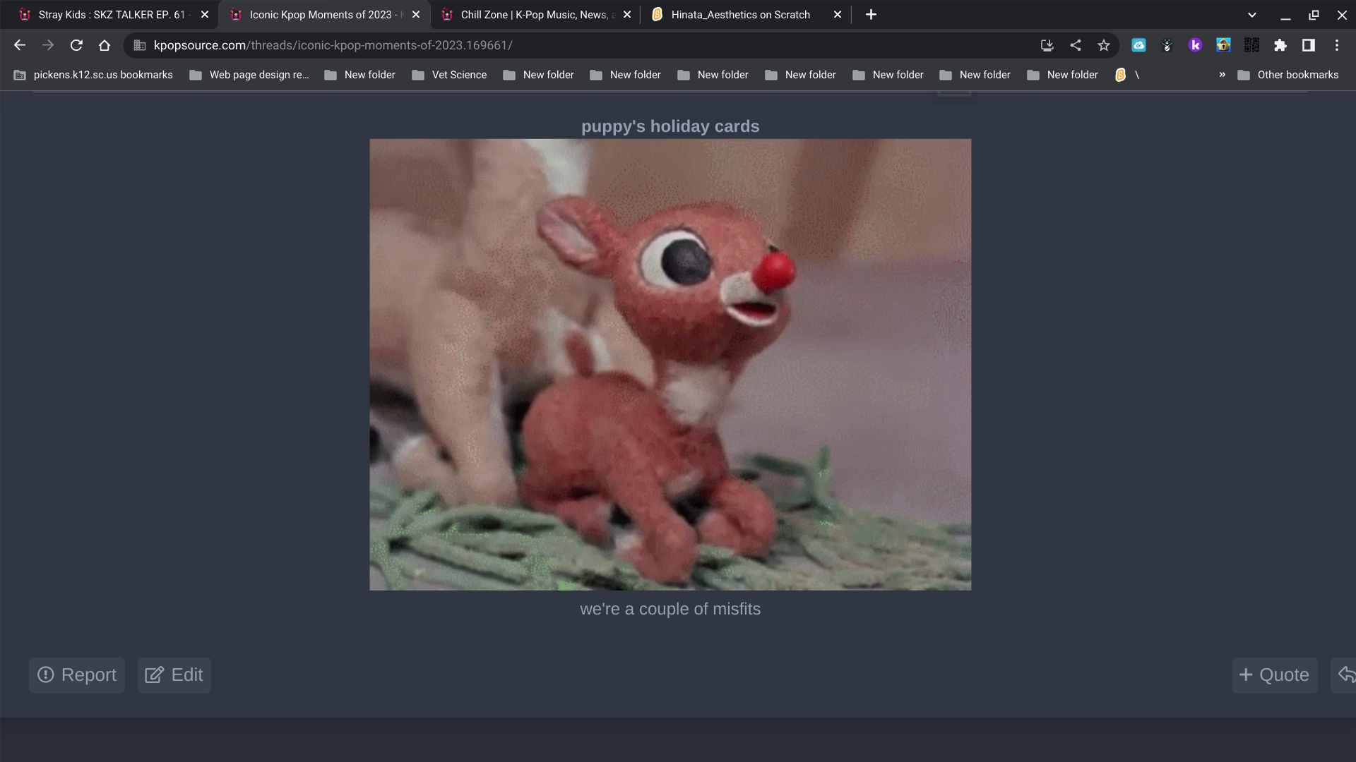Switch to Hinata_Aesthetics on Scratch tab
This screenshot has height=762, width=1356.
[745, 15]
